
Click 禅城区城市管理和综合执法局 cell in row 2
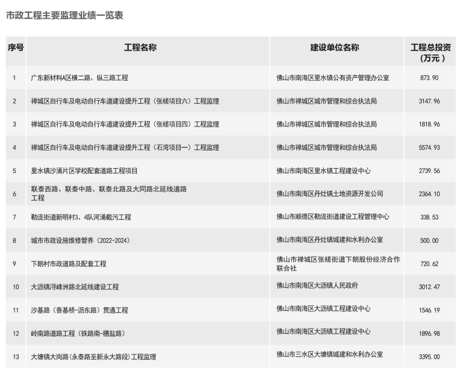pyautogui.click(x=326, y=101)
